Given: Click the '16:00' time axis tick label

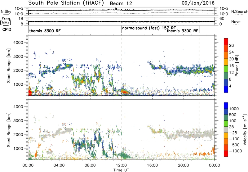Looking at the screenshot, I should tap(152, 165).
